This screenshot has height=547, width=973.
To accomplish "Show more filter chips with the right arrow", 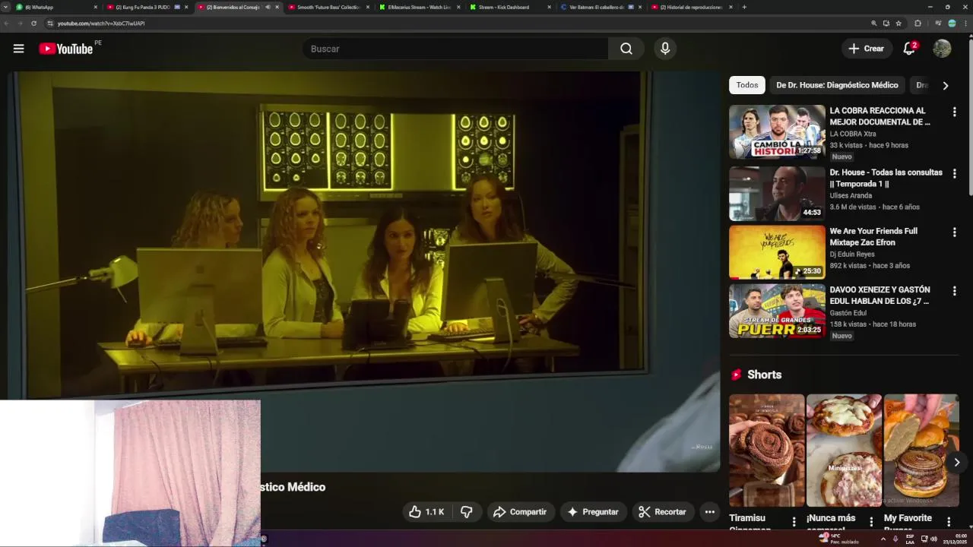I will [946, 85].
